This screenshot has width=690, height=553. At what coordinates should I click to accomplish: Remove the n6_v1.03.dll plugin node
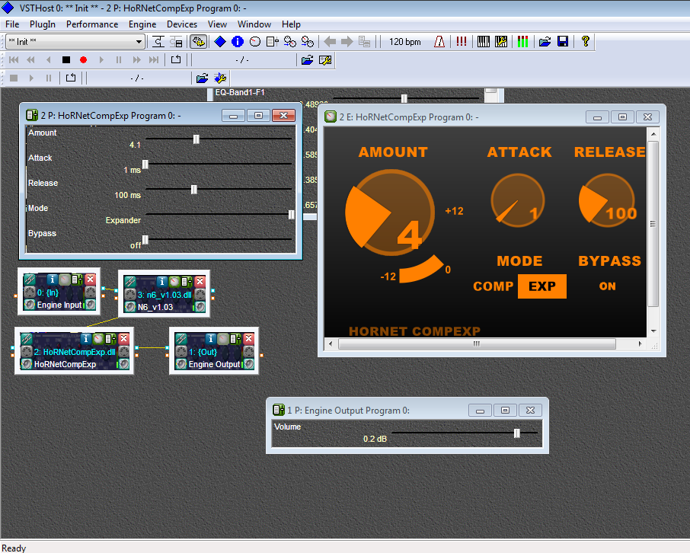[200, 281]
